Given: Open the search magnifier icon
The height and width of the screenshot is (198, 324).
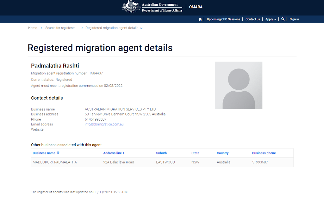Looking at the screenshot, I should click(283, 19).
